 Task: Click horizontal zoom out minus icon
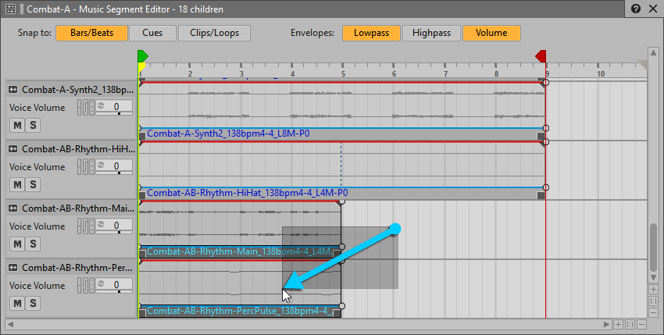(x=641, y=324)
